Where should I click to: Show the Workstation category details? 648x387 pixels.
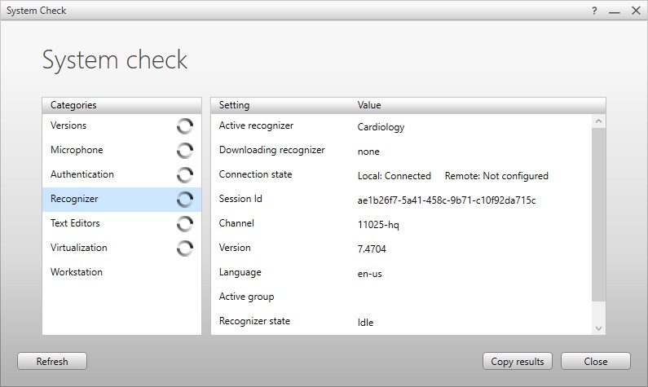(x=77, y=272)
